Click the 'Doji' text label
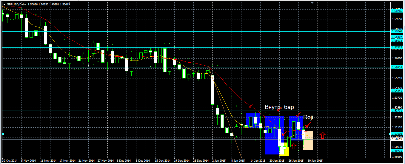The width and height of the screenshot is (405, 164). tap(308, 117)
